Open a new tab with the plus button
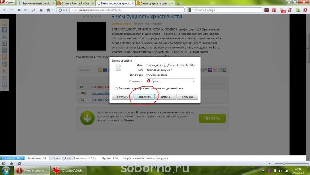310x175 pixels. pyautogui.click(x=178, y=3)
